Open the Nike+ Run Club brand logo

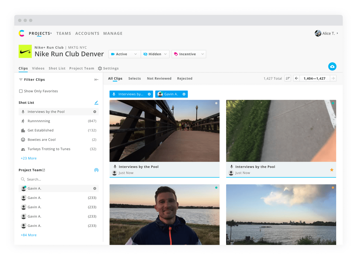pyautogui.click(x=25, y=51)
